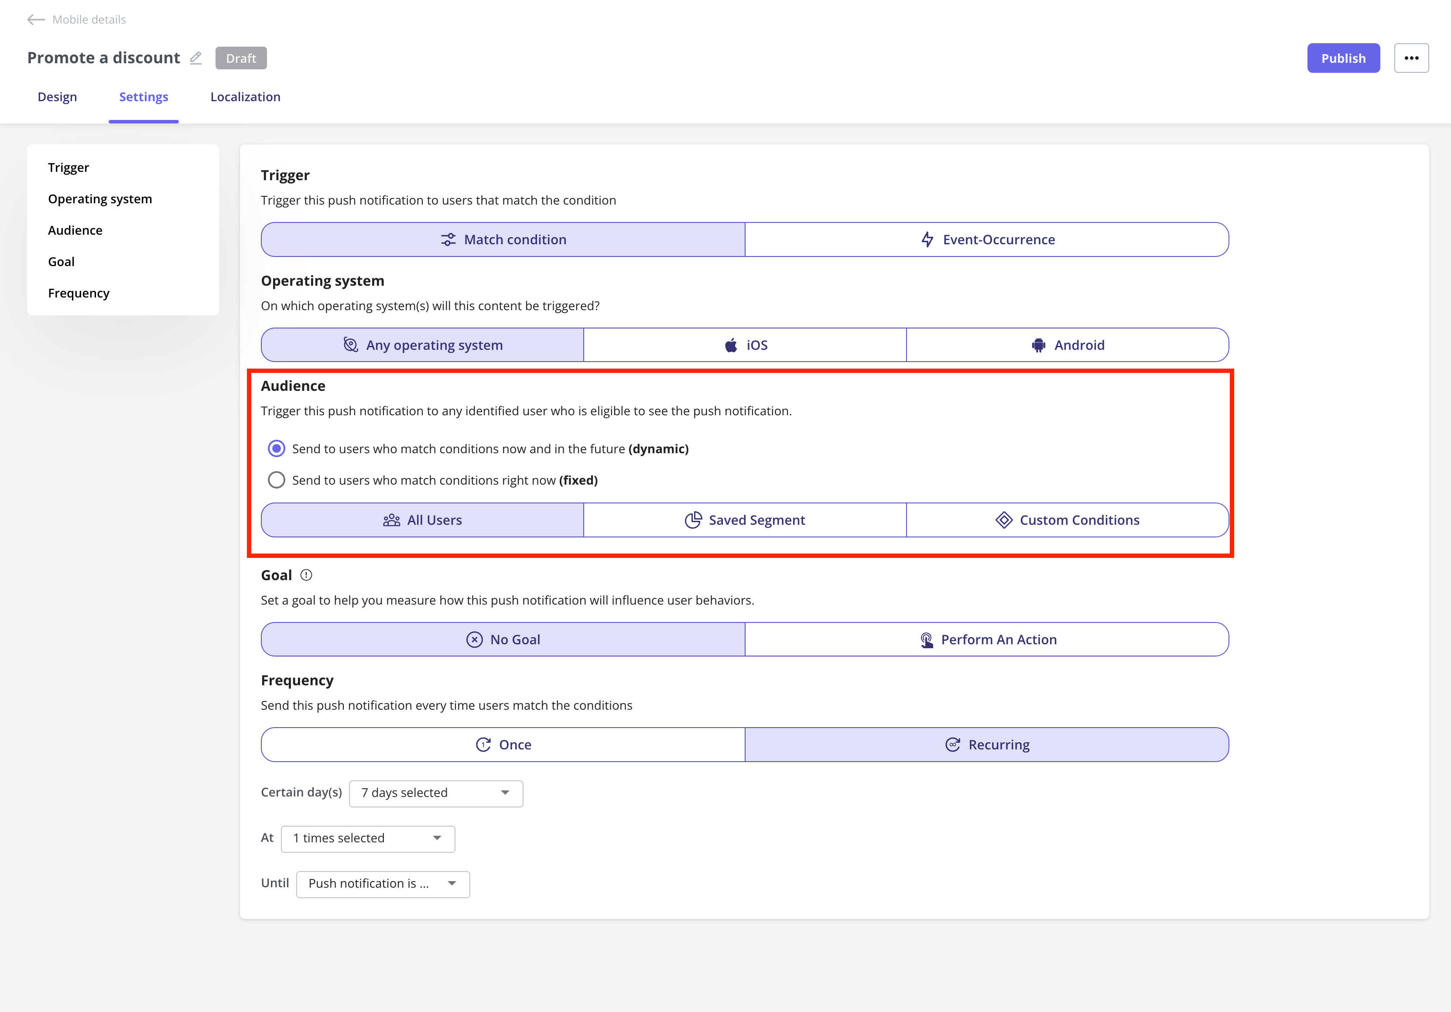
Task: Choose Android as the operating system
Action: [x=1068, y=345]
